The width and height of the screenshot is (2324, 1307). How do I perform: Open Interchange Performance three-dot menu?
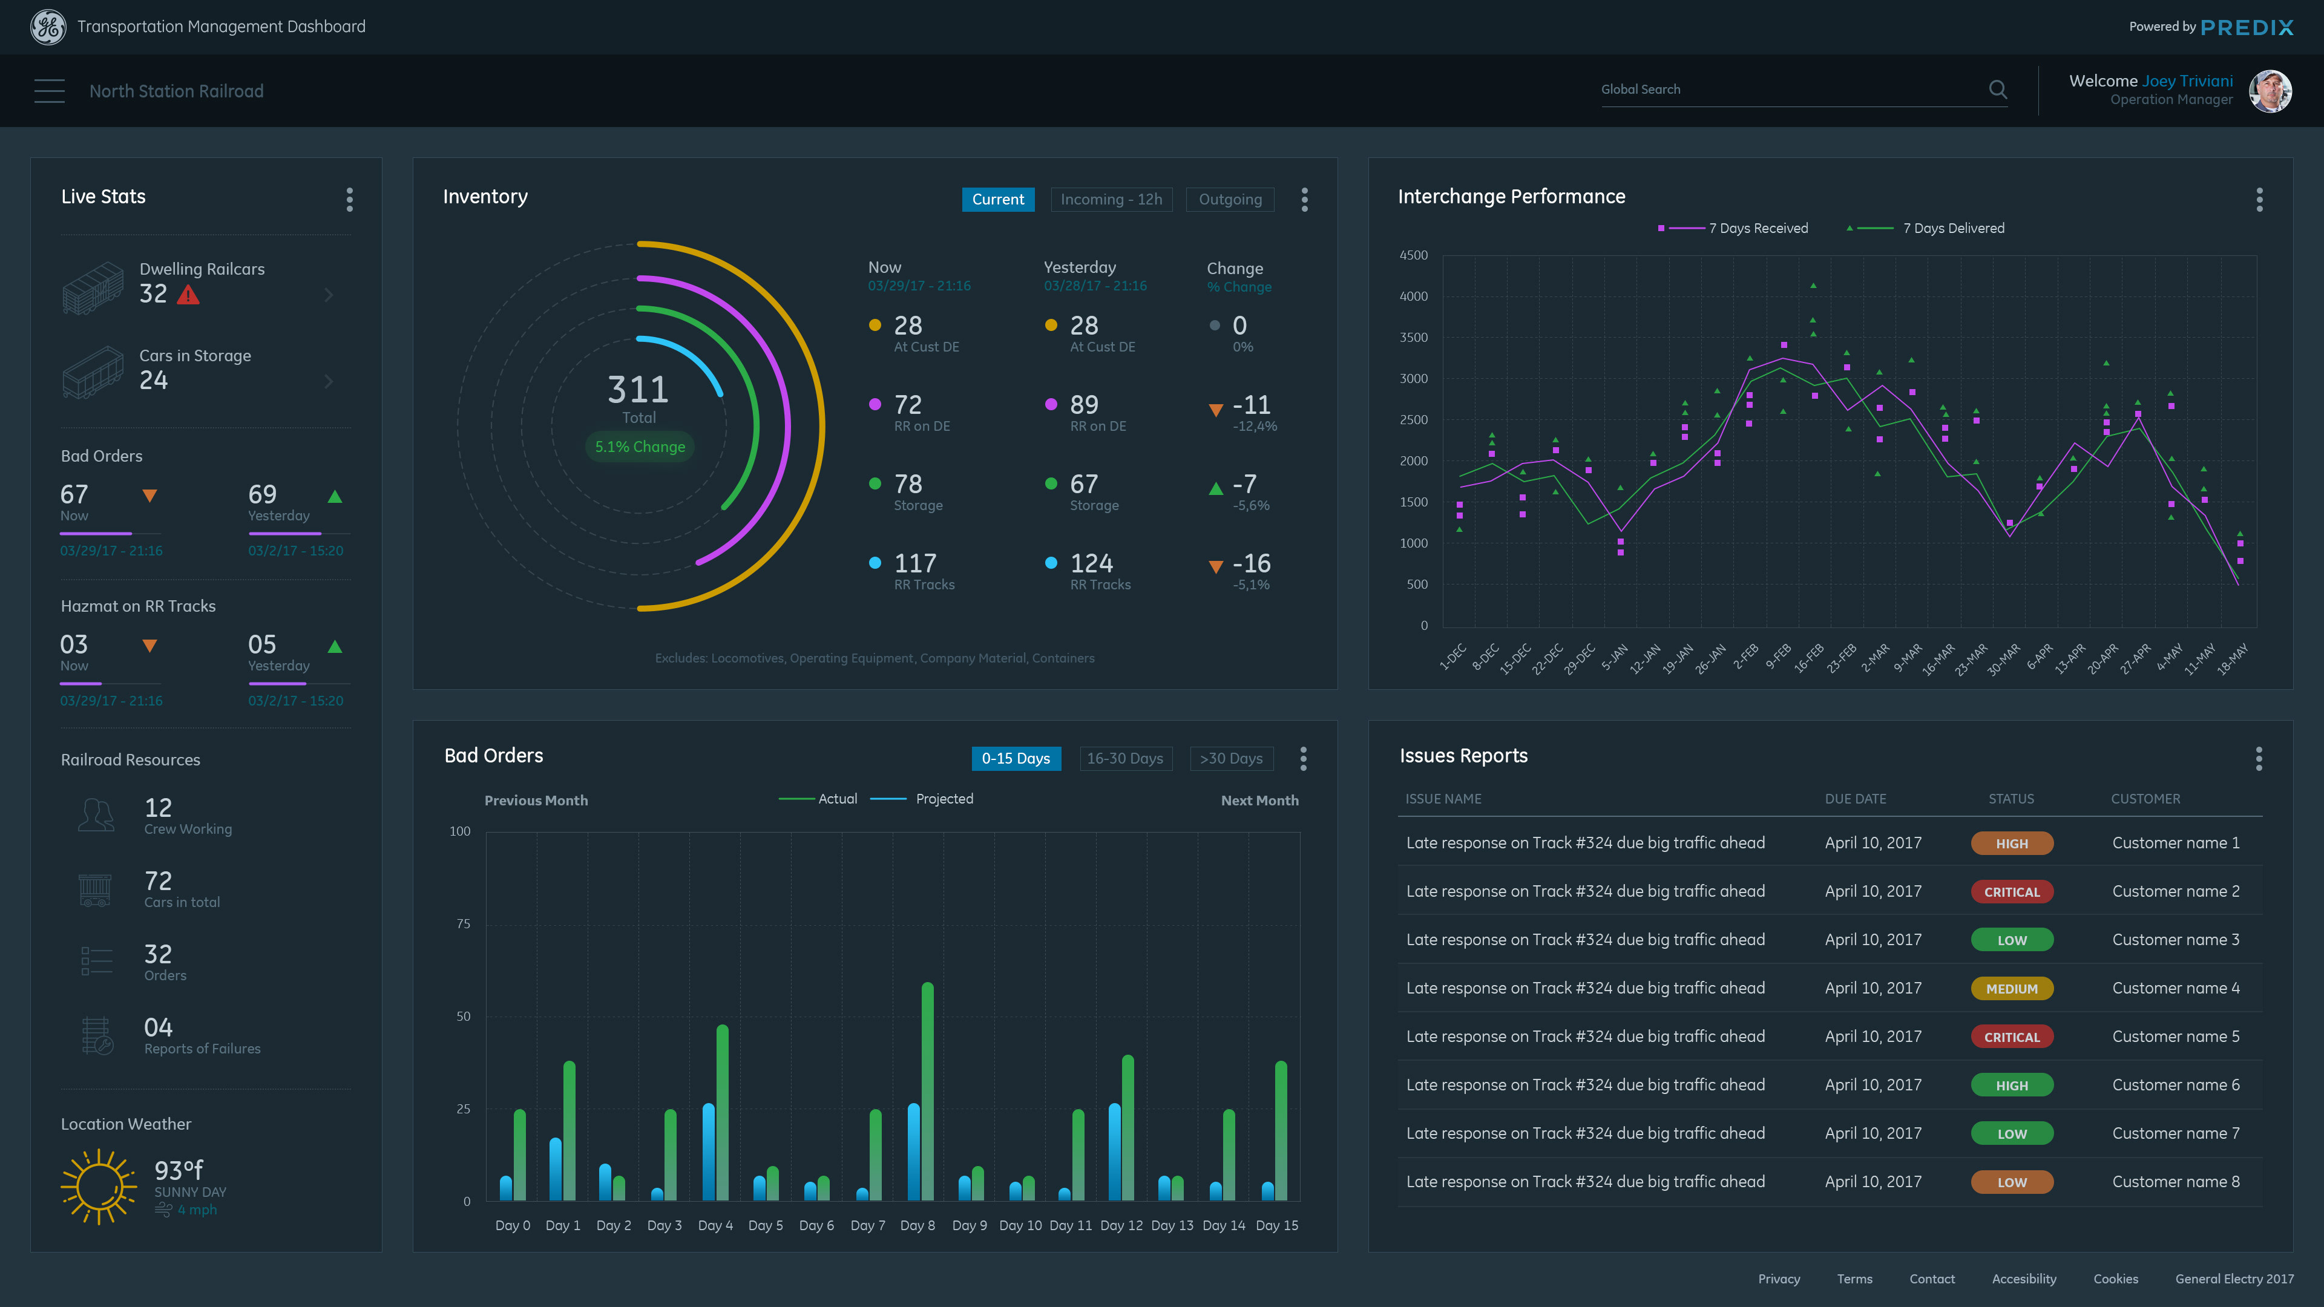pos(2259,199)
